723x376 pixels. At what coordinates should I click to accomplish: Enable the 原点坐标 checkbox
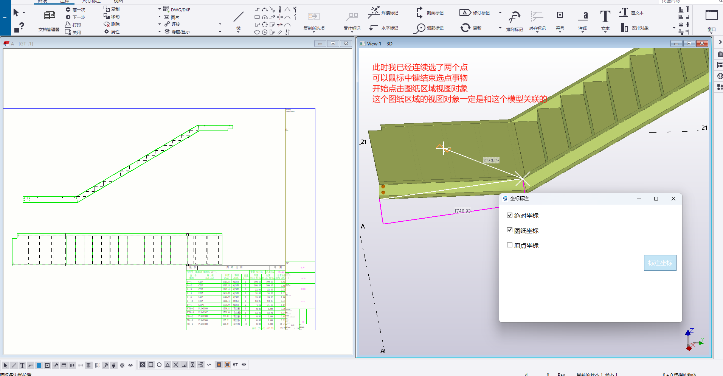click(x=510, y=245)
